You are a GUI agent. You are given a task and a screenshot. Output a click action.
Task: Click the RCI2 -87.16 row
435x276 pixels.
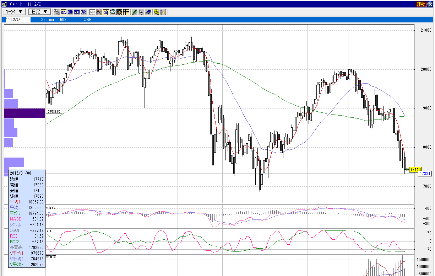(x=27, y=241)
